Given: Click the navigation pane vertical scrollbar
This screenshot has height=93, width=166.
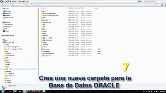Looking at the screenshot, I should pyautogui.click(x=38, y=42).
